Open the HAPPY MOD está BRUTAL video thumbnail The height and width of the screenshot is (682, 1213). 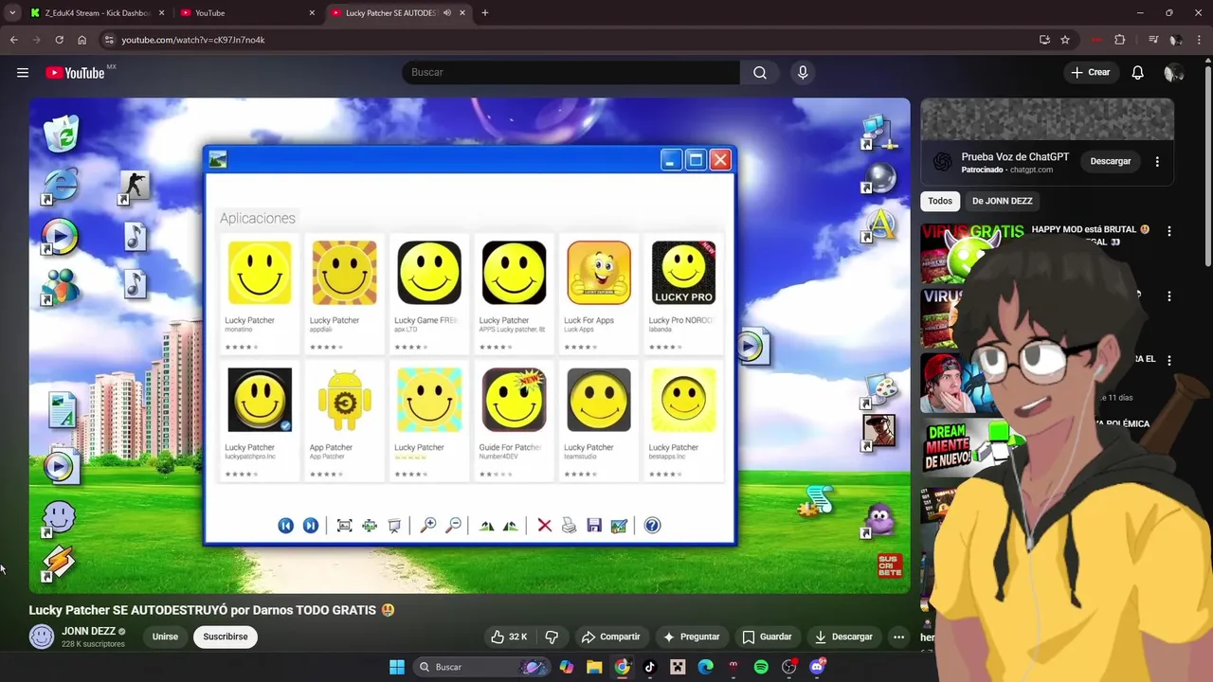pyautogui.click(x=973, y=252)
